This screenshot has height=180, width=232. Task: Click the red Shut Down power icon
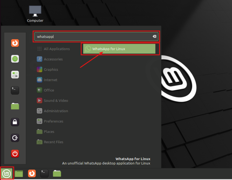(15, 153)
